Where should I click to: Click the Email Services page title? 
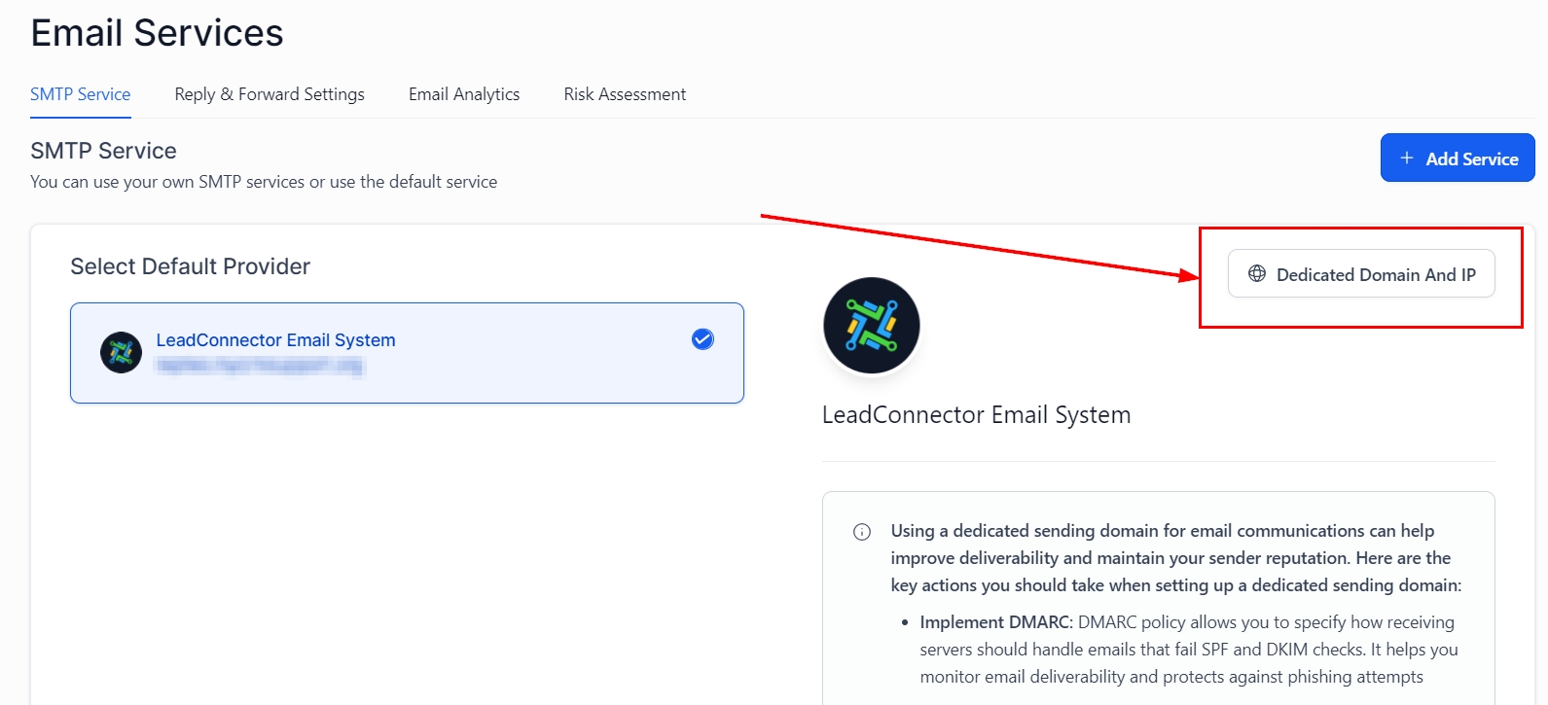pos(157,33)
